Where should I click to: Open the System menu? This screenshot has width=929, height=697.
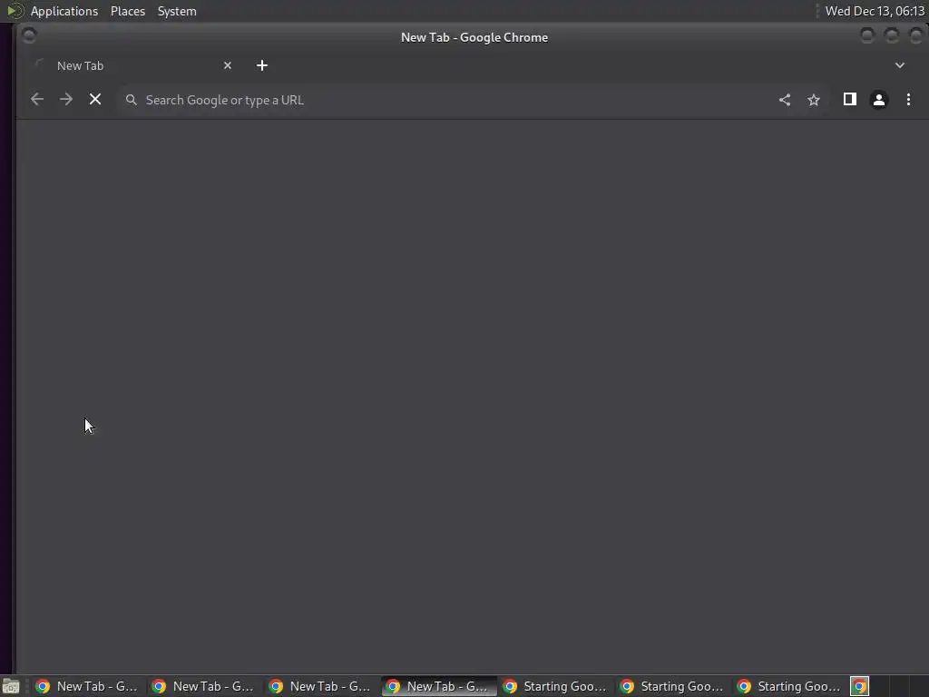[177, 11]
